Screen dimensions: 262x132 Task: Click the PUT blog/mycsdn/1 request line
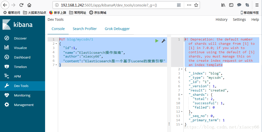coord(76,39)
